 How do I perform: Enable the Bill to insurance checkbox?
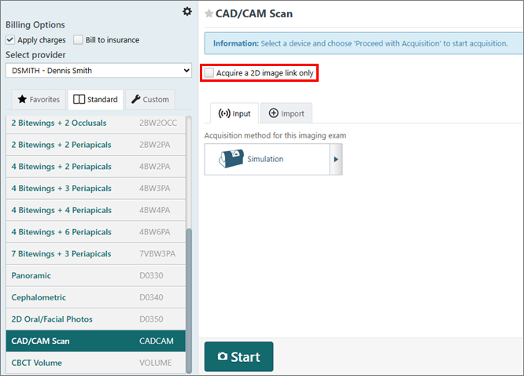(x=78, y=40)
